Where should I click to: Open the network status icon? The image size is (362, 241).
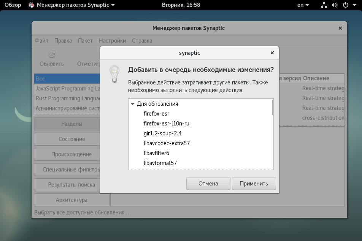[324, 5]
